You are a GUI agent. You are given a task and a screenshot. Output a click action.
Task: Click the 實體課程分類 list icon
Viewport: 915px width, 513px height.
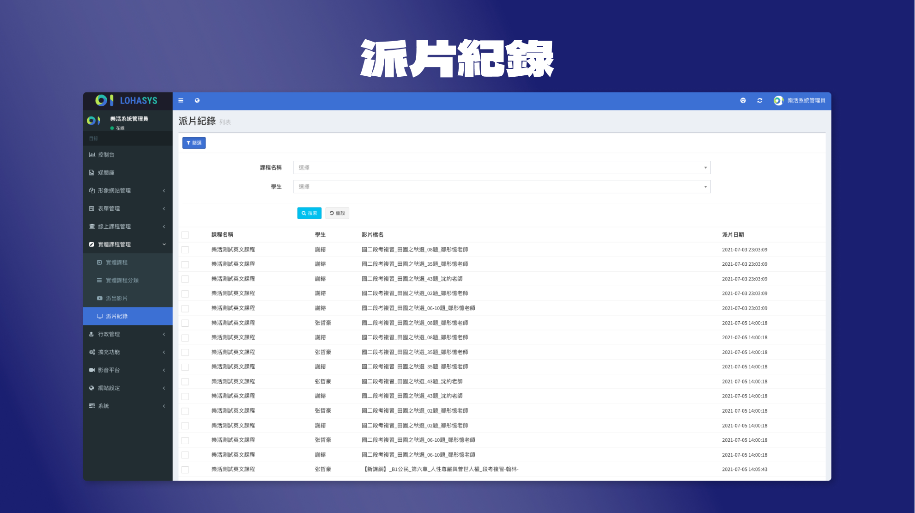99,281
